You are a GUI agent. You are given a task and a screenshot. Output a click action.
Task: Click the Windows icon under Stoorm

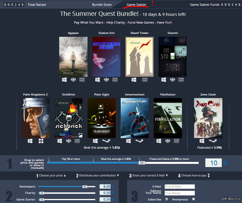coord(164,80)
